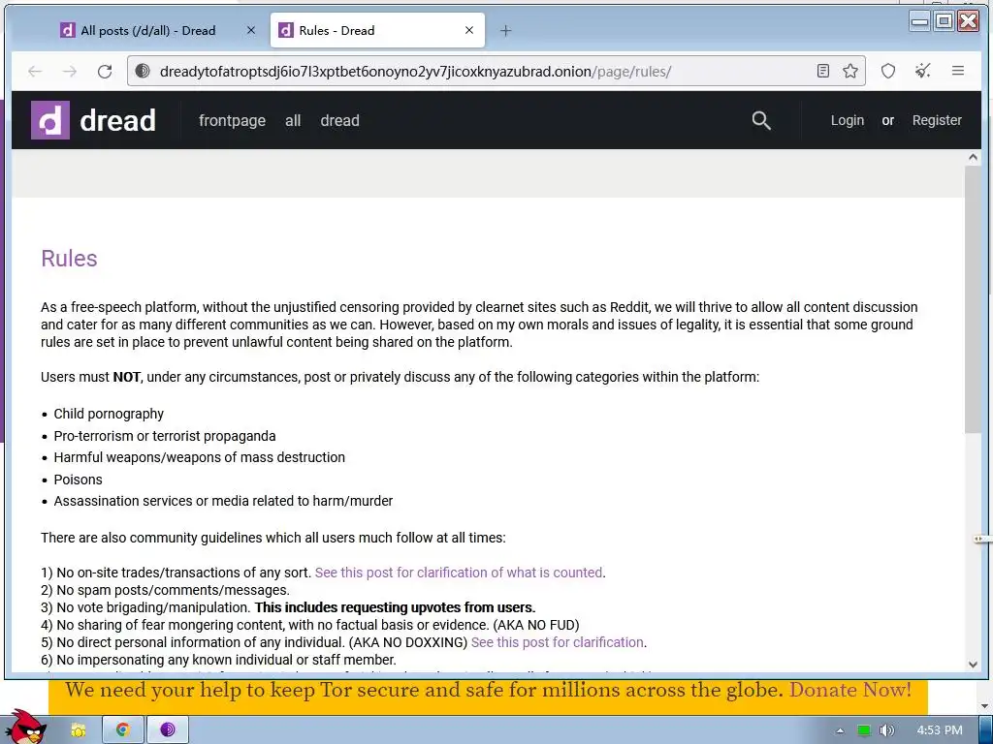Toggle reader view icon in address bar

pyautogui.click(x=822, y=71)
